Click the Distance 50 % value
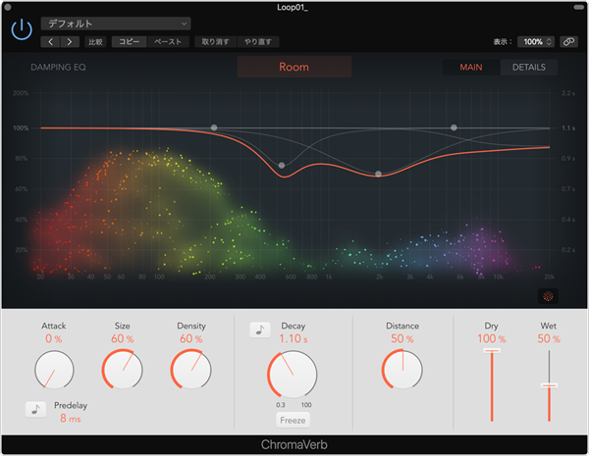The image size is (589, 456). 402,339
